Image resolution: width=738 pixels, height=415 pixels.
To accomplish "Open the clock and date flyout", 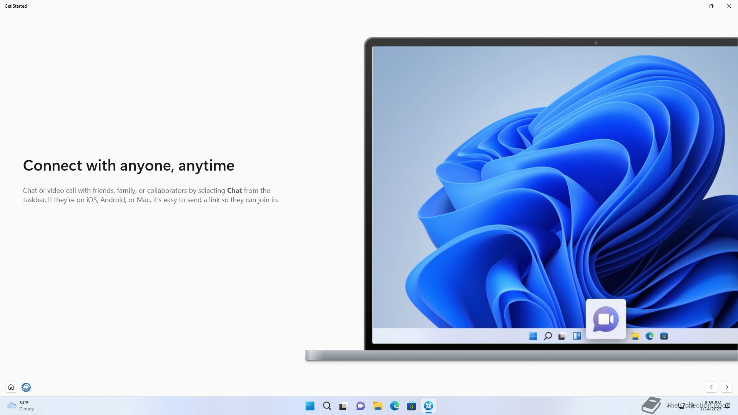I will tap(711, 406).
